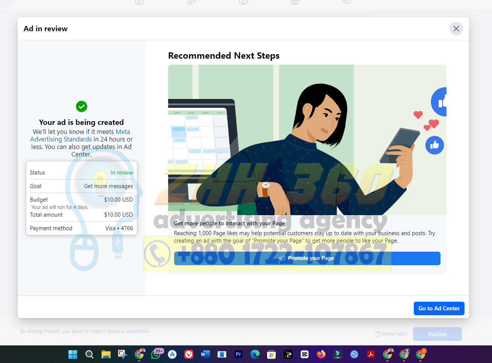This screenshot has width=492, height=363.
Task: Open Meta's Terms & conditions link
Action: pos(128,331)
